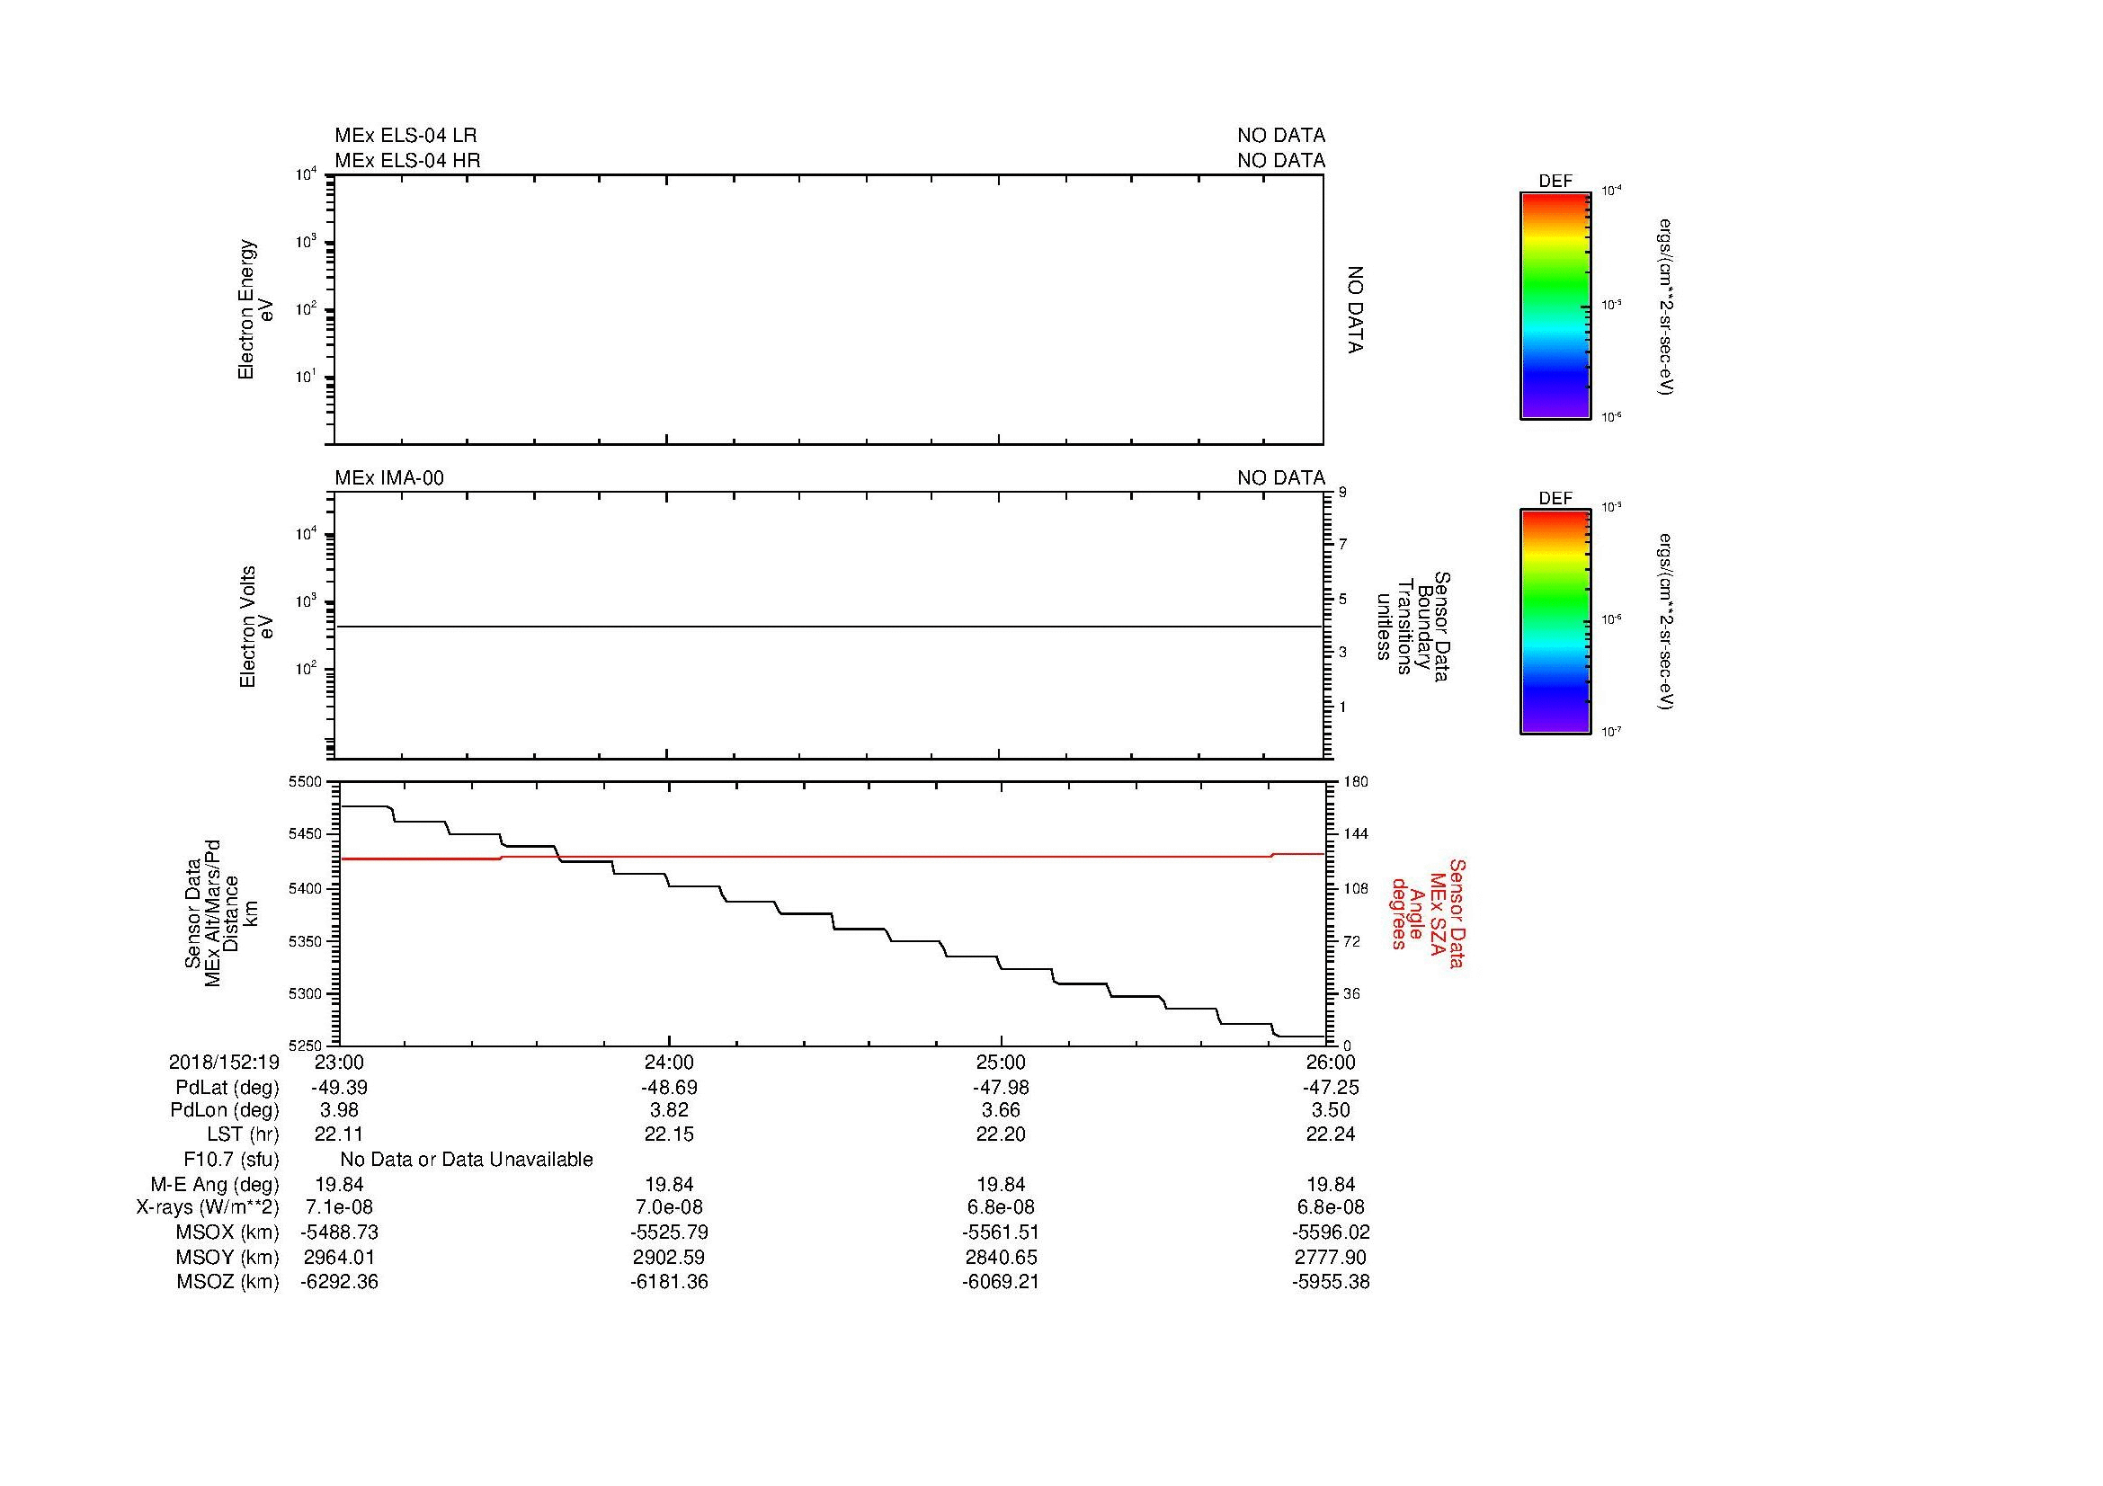Click the upper DEF color bar
The image size is (2103, 1486).
click(1555, 306)
